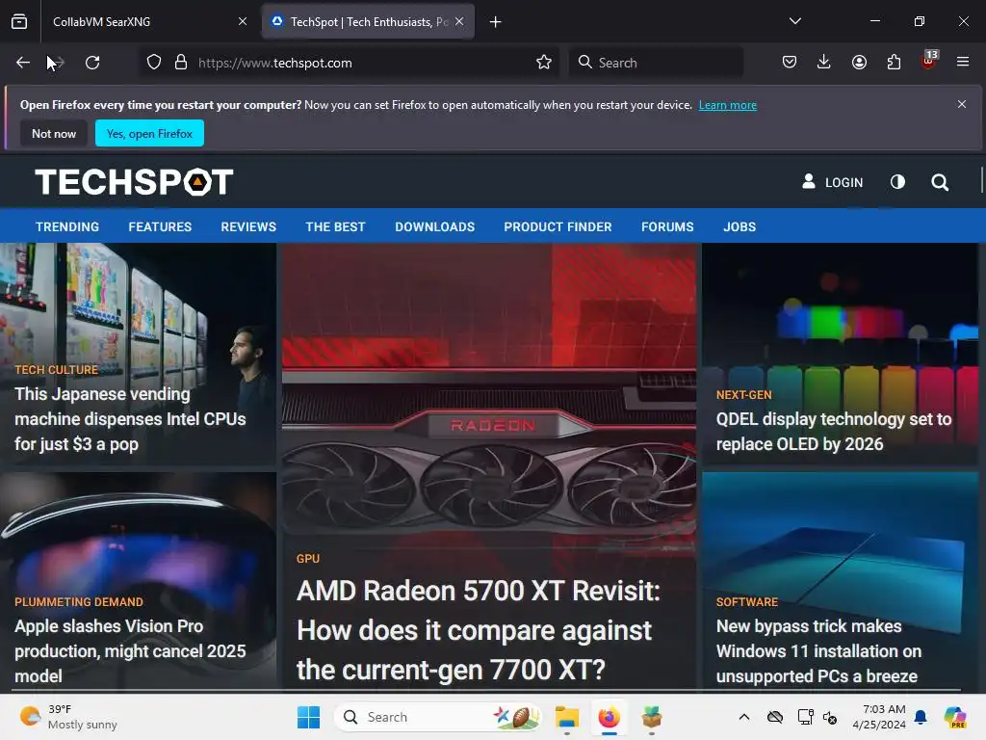Open File Explorer from the taskbar

[566, 717]
